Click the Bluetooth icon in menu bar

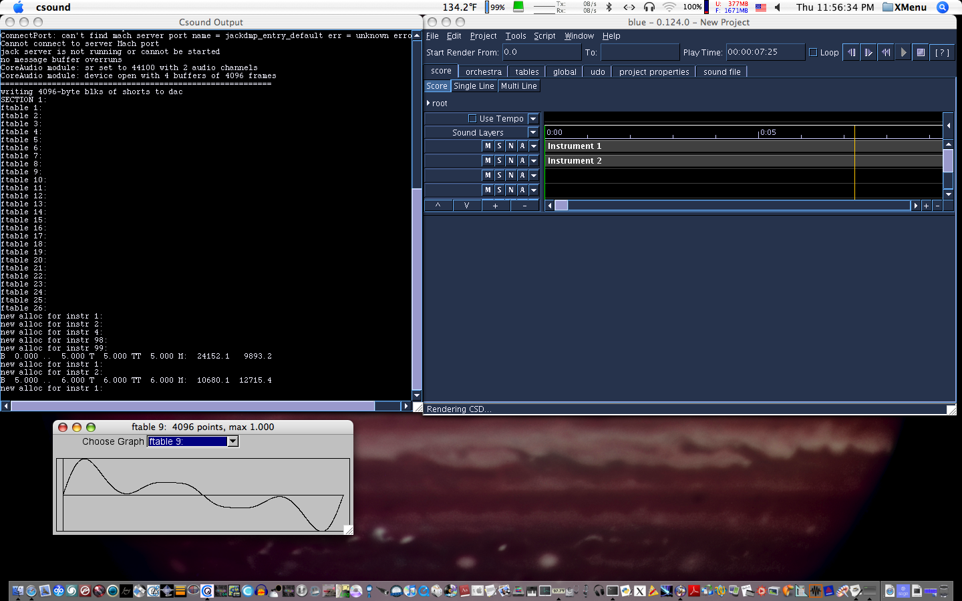609,7
